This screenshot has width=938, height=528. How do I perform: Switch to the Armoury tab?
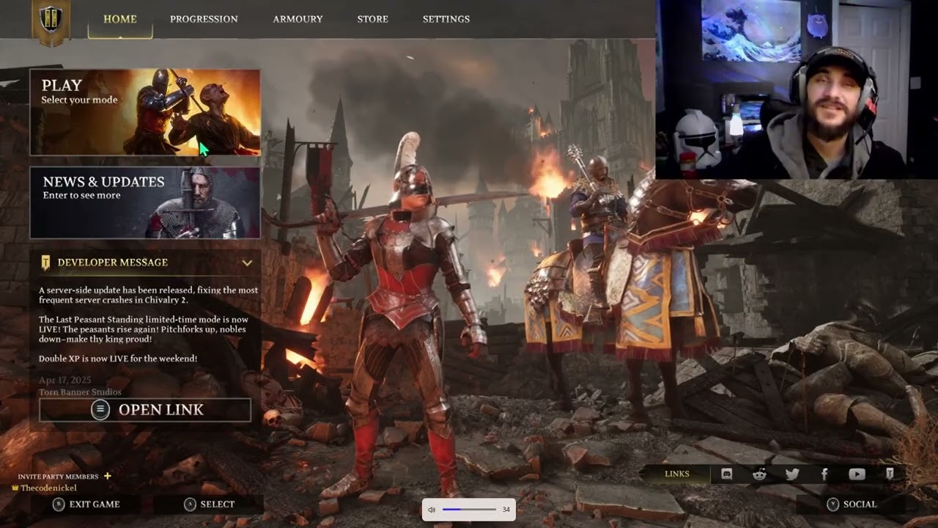tap(298, 19)
